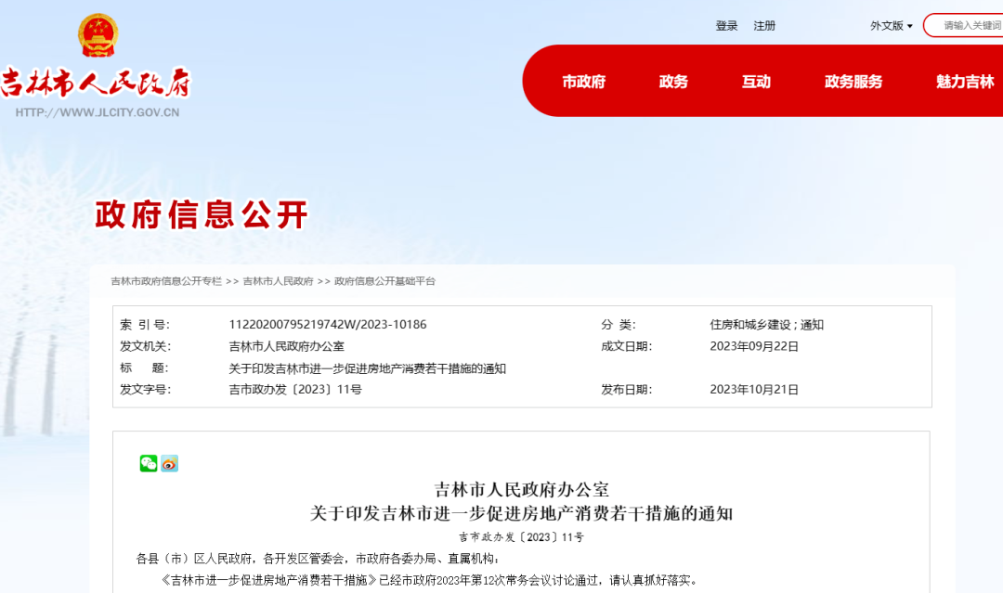Select index number 11220200795219742W/2023-10186
Image resolution: width=1003 pixels, height=593 pixels.
coord(328,325)
